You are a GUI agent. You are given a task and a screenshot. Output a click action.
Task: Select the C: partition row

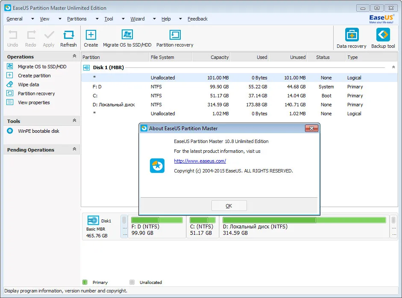[239, 96]
